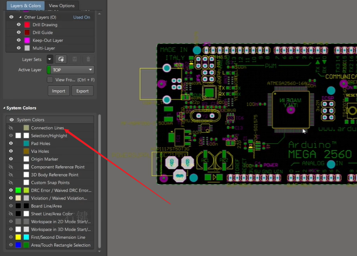The height and width of the screenshot is (256, 357).
Task: Open the Active Layer TOP dropdown
Action: tap(70, 70)
